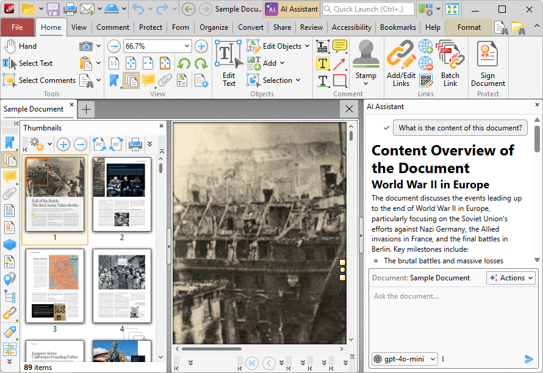This screenshot has width=543, height=373.
Task: Go to previous page button
Action: click(269, 363)
